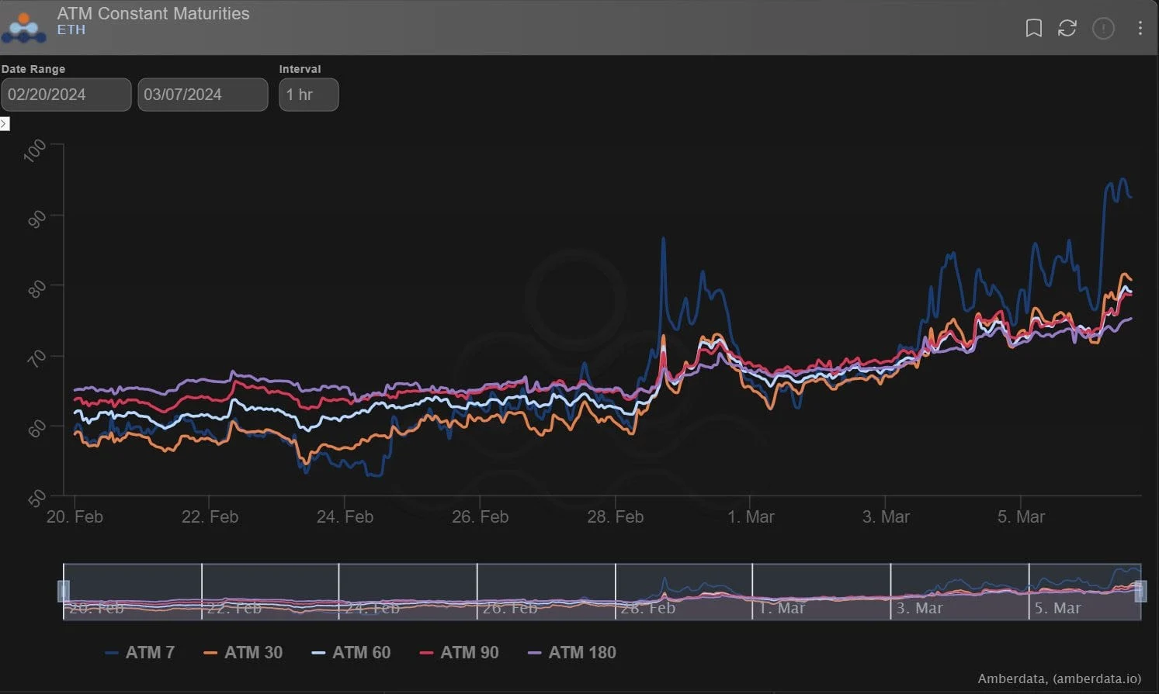Viewport: 1159px width, 694px height.
Task: Click the 3. Mar marker in the range navigator
Action: pyautogui.click(x=919, y=609)
